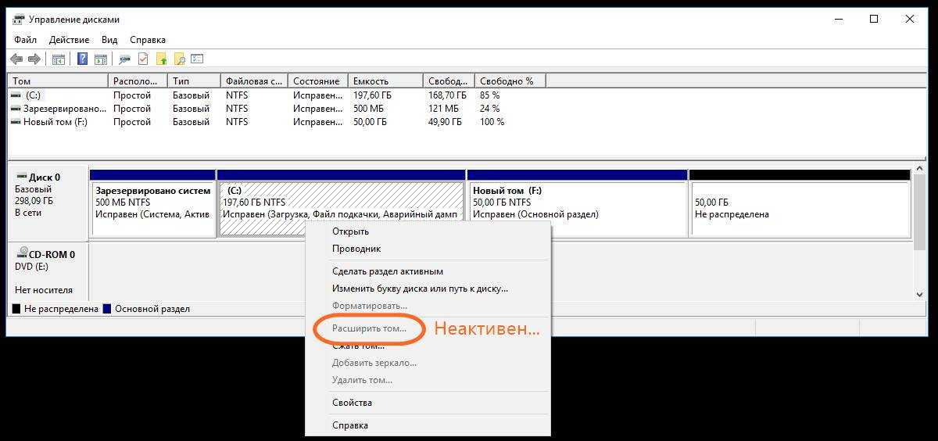Click the black Не распределена legend swatch
This screenshot has height=441, width=938.
click(x=16, y=309)
